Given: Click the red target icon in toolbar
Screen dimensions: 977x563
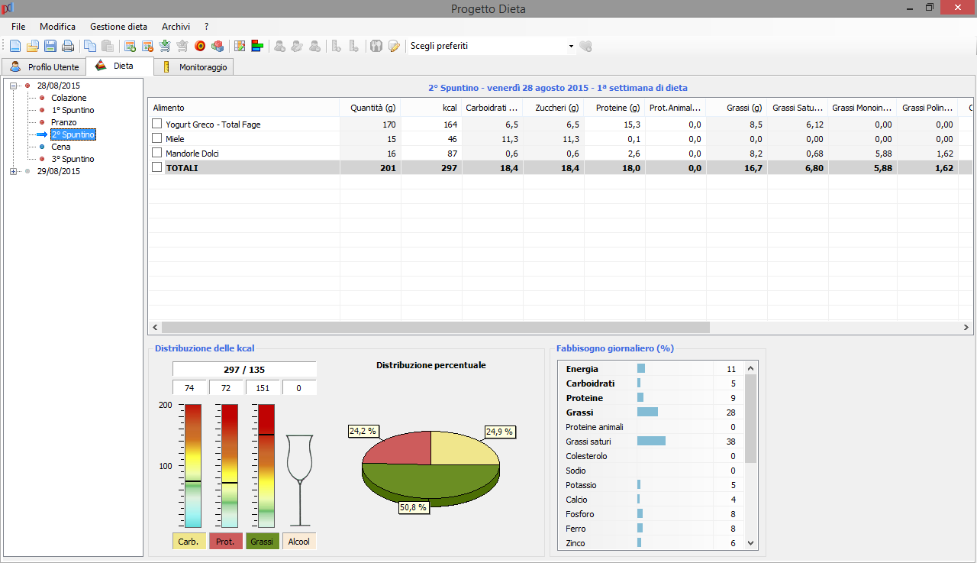Looking at the screenshot, I should 200,46.
